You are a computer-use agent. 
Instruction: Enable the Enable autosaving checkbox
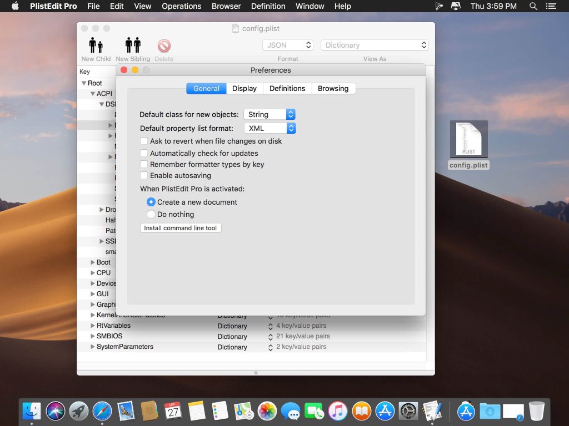pyautogui.click(x=144, y=176)
